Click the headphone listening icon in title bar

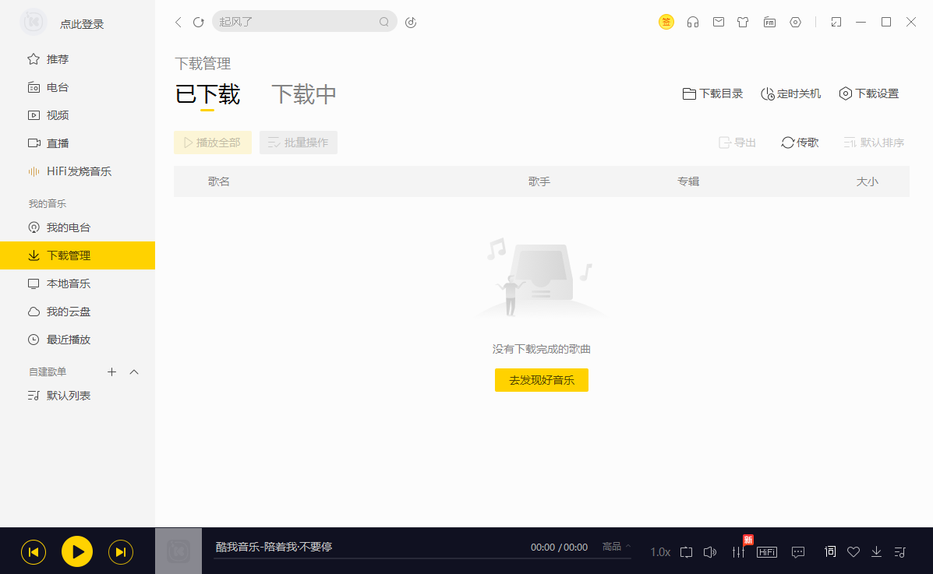click(693, 22)
